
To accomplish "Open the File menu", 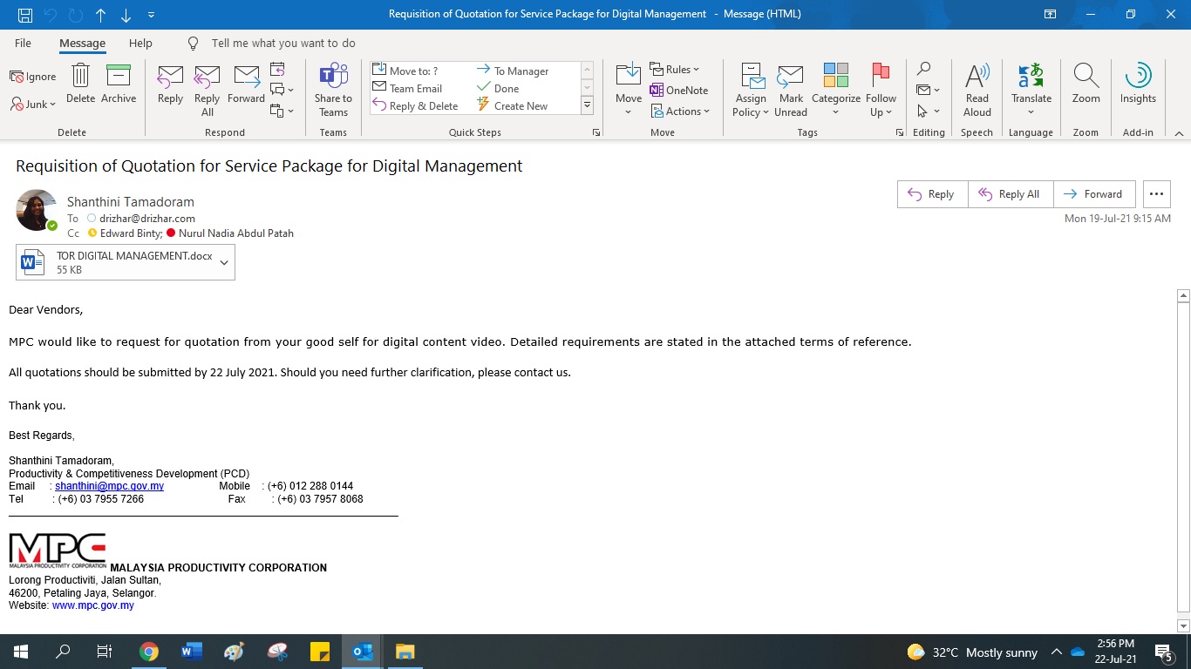I will 23,43.
